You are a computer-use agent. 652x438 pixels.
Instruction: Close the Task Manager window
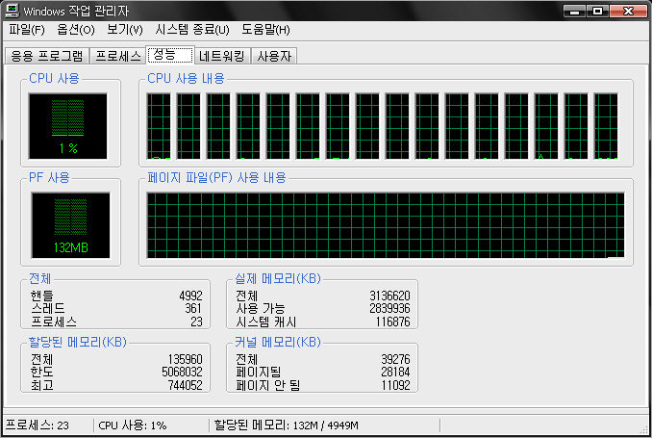[628, 12]
